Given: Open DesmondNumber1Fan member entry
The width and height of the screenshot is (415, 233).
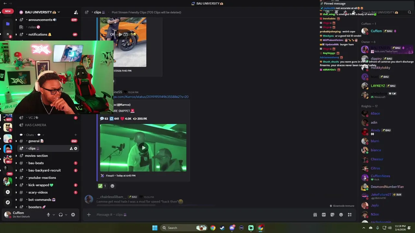Looking at the screenshot, I should tap(387, 187).
